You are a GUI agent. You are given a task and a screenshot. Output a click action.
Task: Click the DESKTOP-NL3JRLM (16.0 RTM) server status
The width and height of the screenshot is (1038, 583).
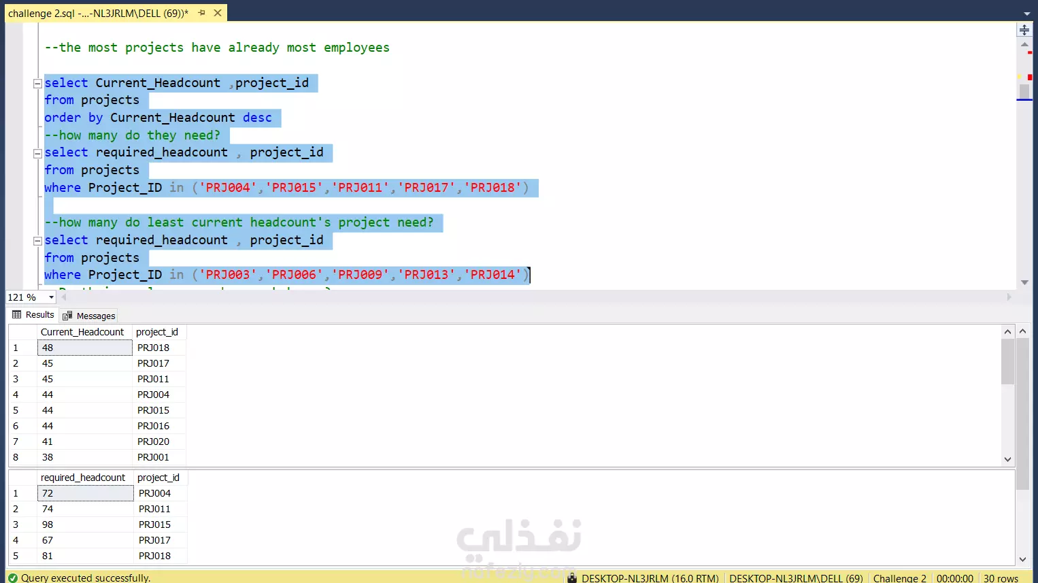(650, 578)
